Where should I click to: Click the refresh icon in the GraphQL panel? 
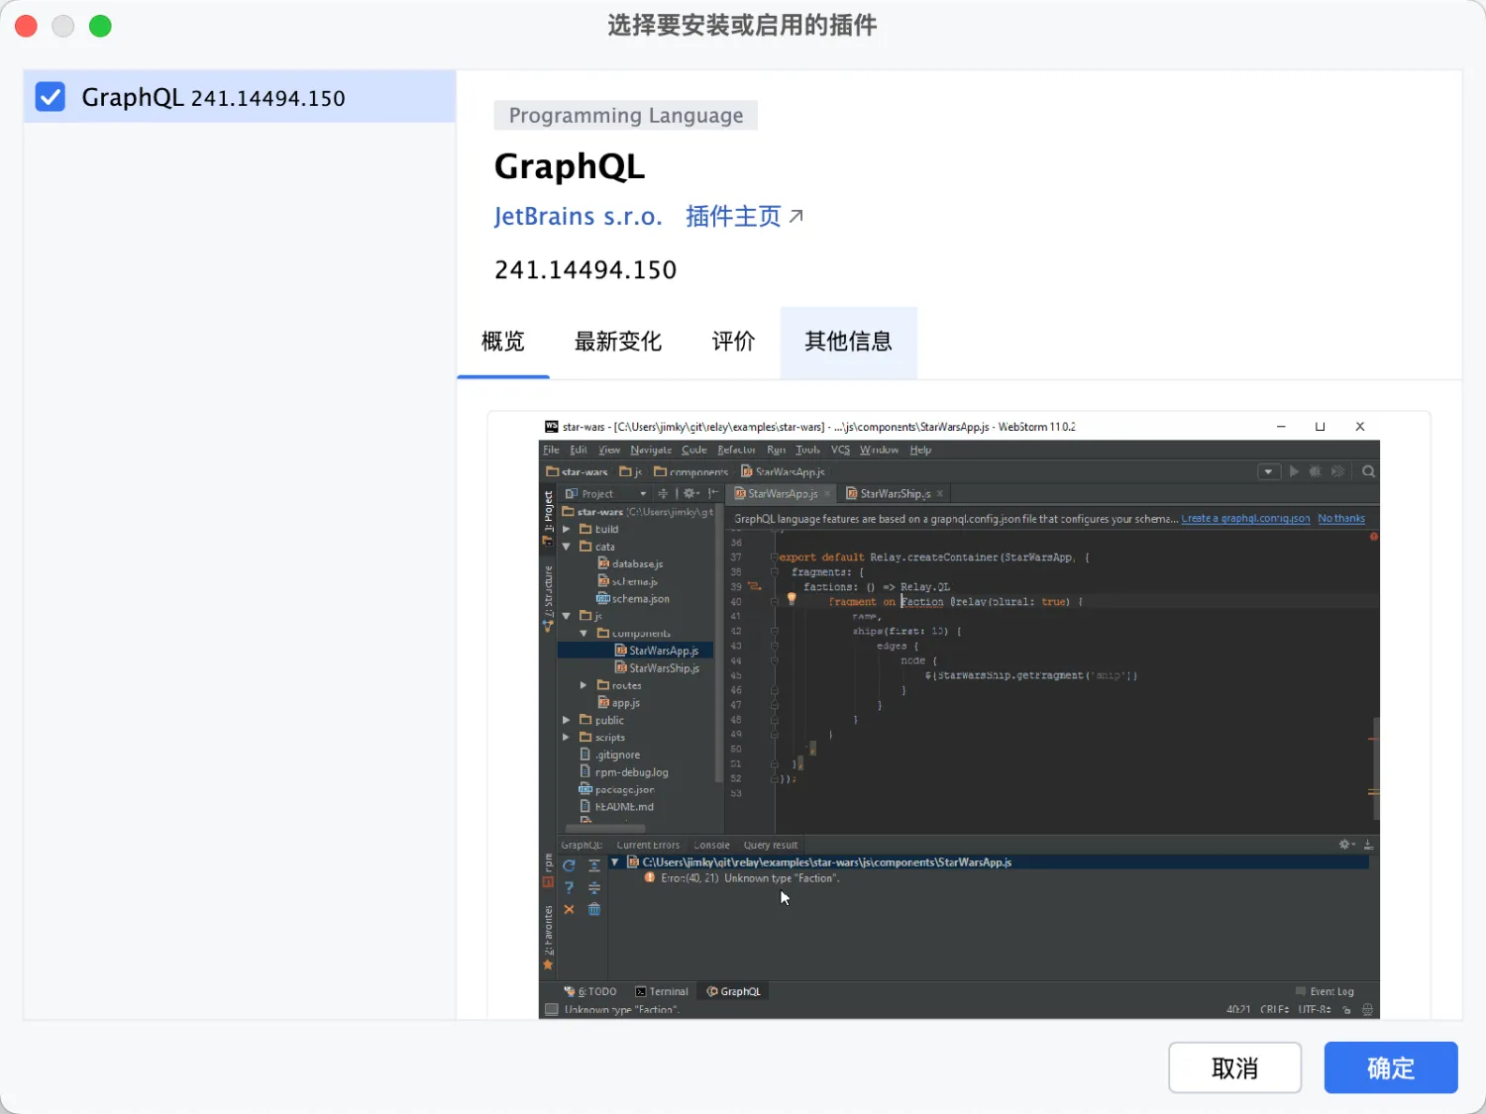click(569, 863)
